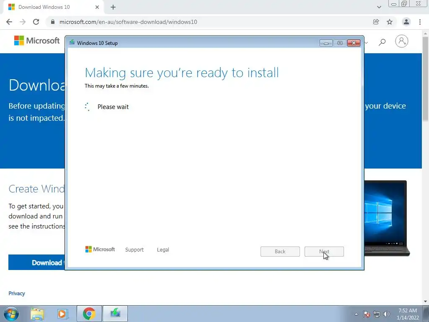429x322 pixels.
Task: Search Microsoft site with magnifier icon
Action: tap(382, 42)
